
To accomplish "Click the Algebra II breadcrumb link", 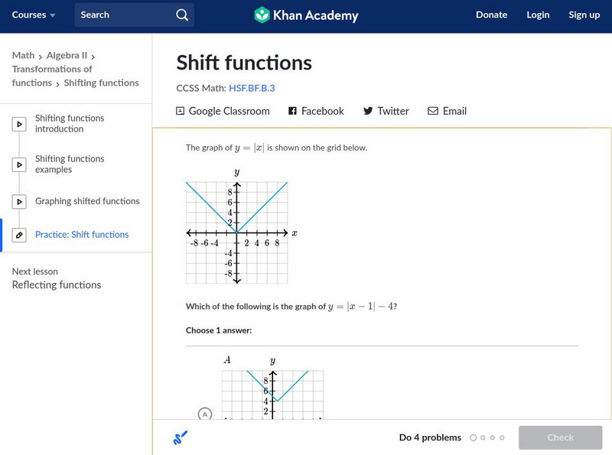I will tap(67, 55).
